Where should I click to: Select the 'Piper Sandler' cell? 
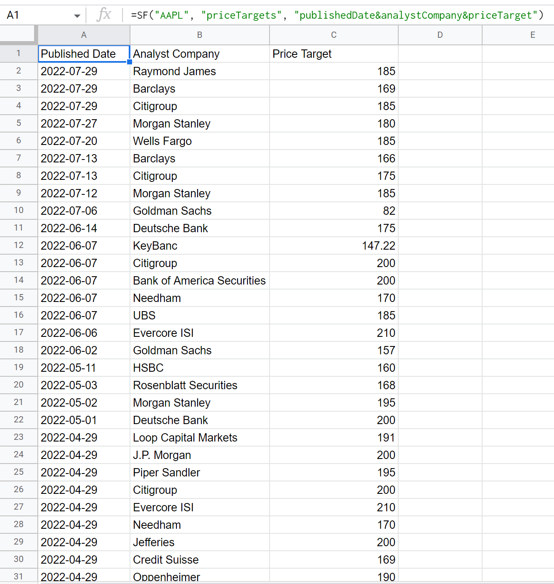click(200, 472)
